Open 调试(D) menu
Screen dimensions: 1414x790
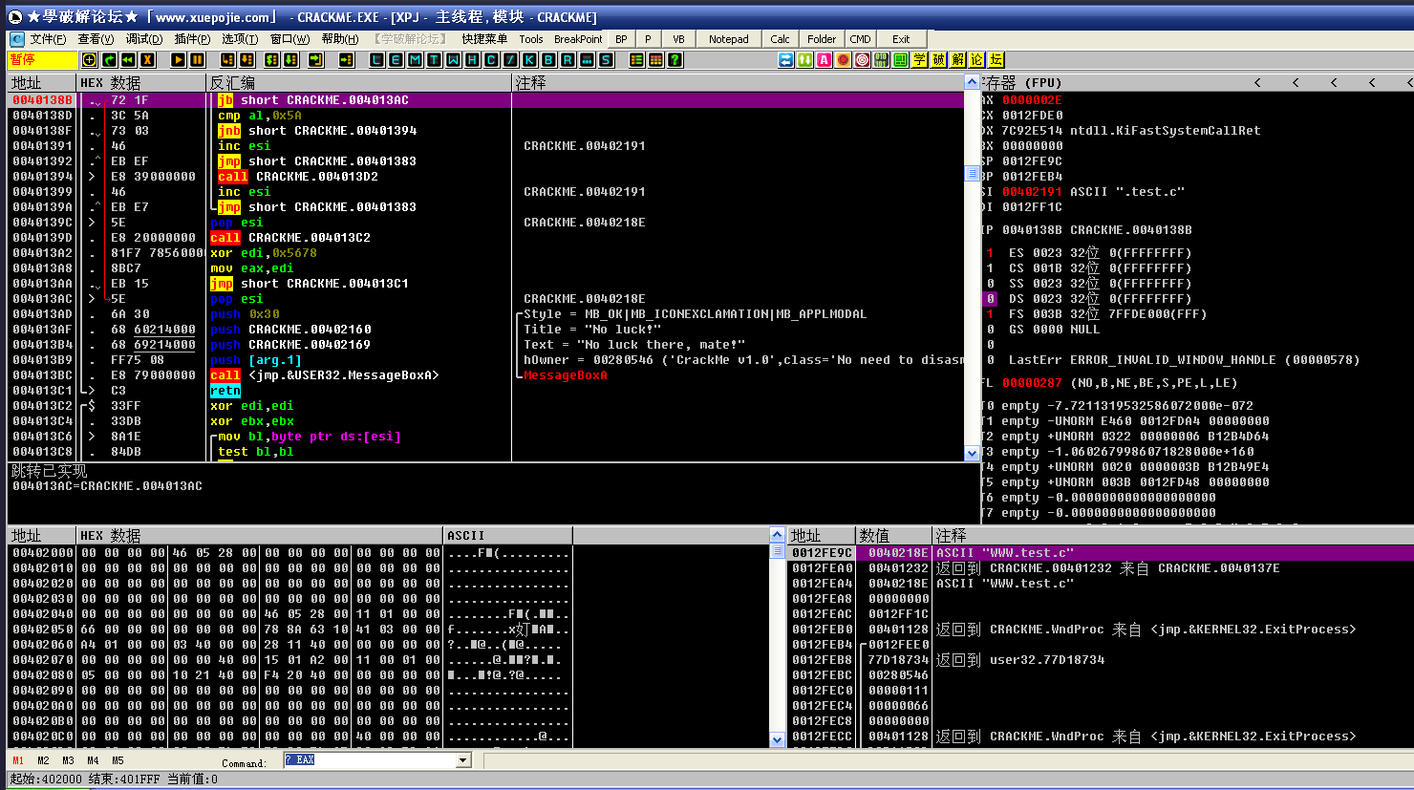144,39
